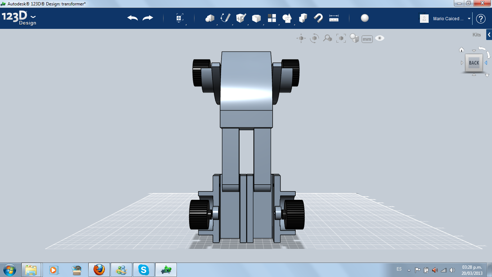Rotate view with cube's left triangle arrow

coord(462,63)
